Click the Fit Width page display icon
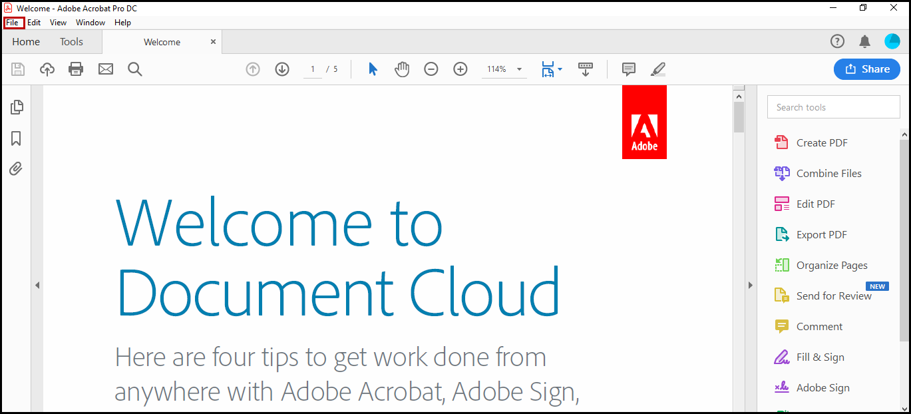This screenshot has width=911, height=414. click(548, 69)
